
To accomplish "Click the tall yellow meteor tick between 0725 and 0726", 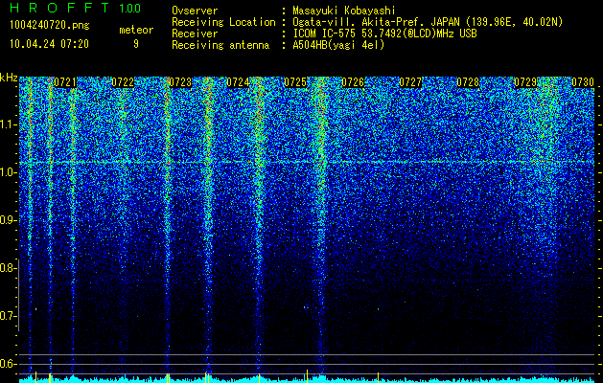I will [x=308, y=375].
